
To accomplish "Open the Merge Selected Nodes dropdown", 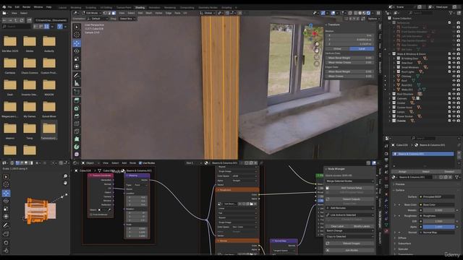I will tap(350, 181).
